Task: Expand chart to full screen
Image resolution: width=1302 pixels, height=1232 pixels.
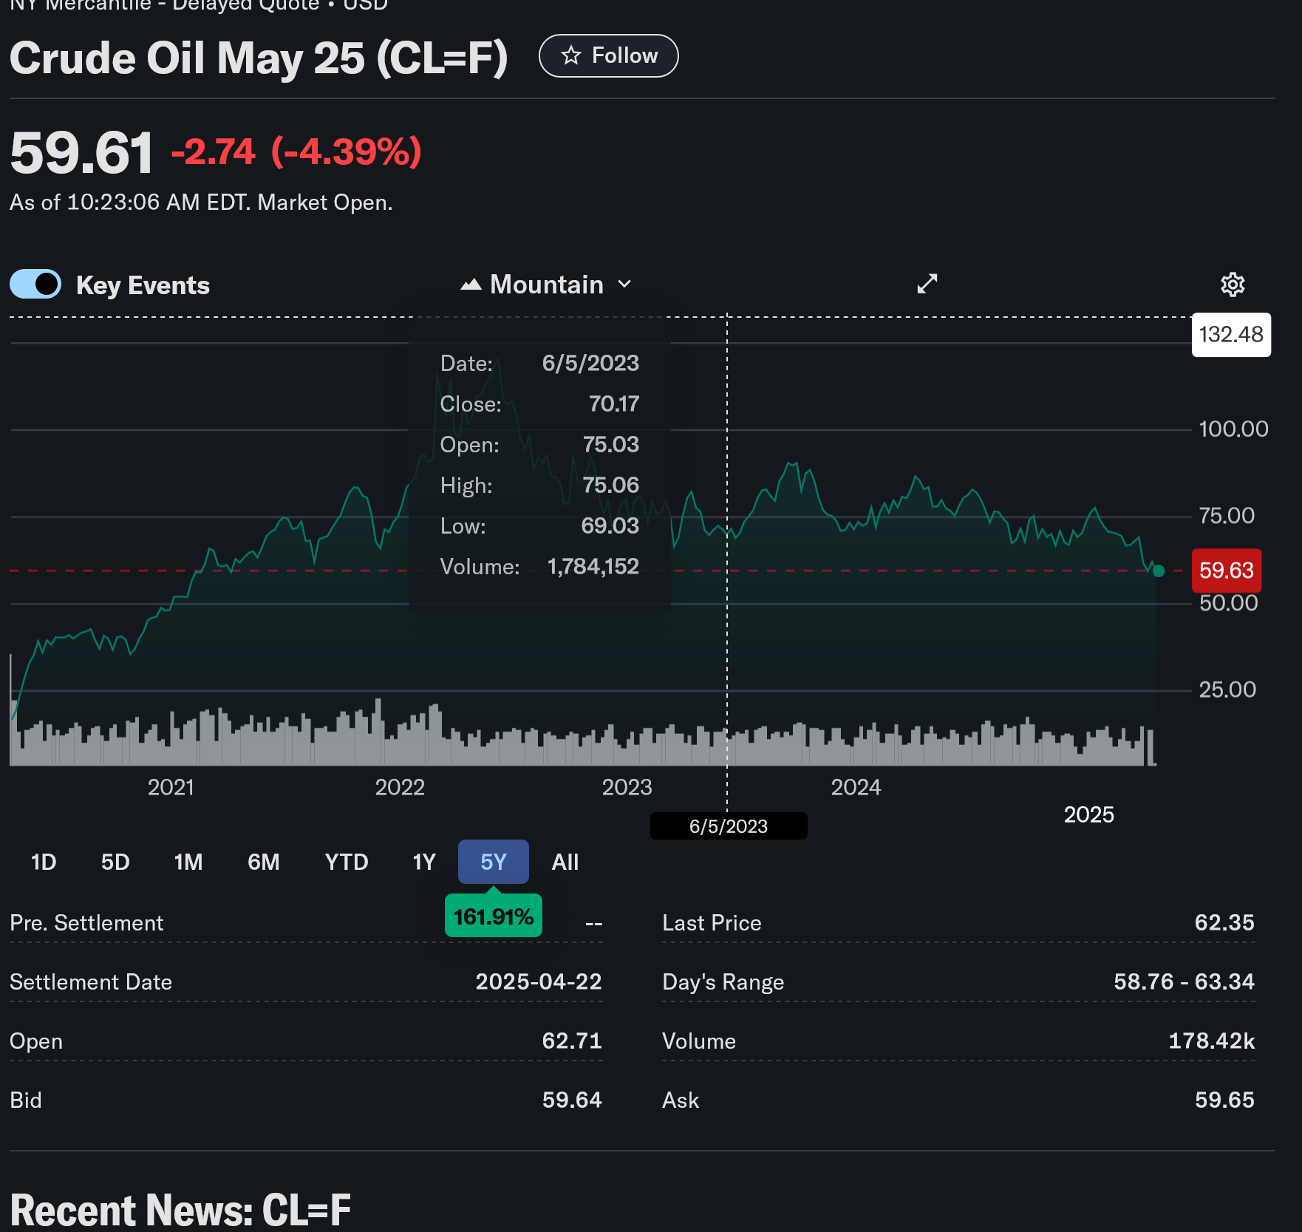Action: (927, 284)
